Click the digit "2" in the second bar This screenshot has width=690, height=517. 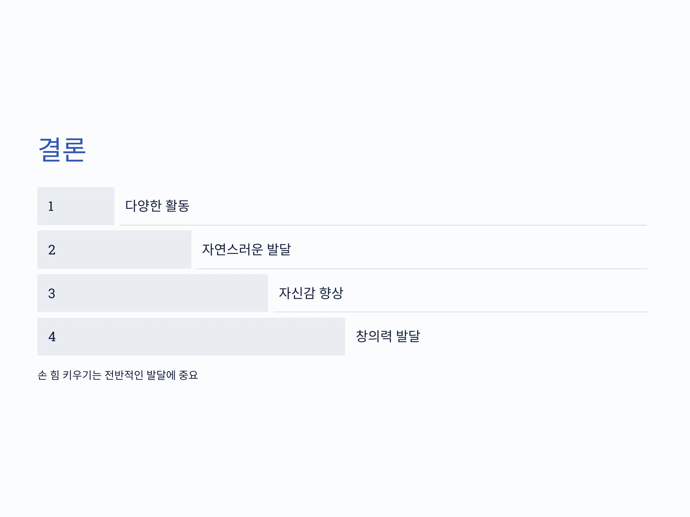[x=52, y=250]
